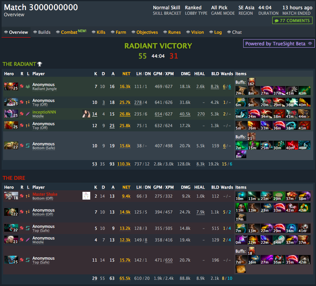The height and width of the screenshot is (286, 316).
Task: Click the trophy icon beside THE RADIANT
Action: [x=40, y=64]
